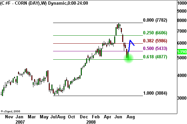The image size is (187, 124).
Task: Click the peak candlestick near 7782 line
Action: (x=119, y=26)
